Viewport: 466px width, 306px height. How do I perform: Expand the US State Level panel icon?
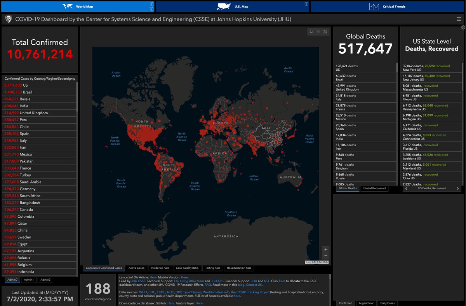[463, 27]
